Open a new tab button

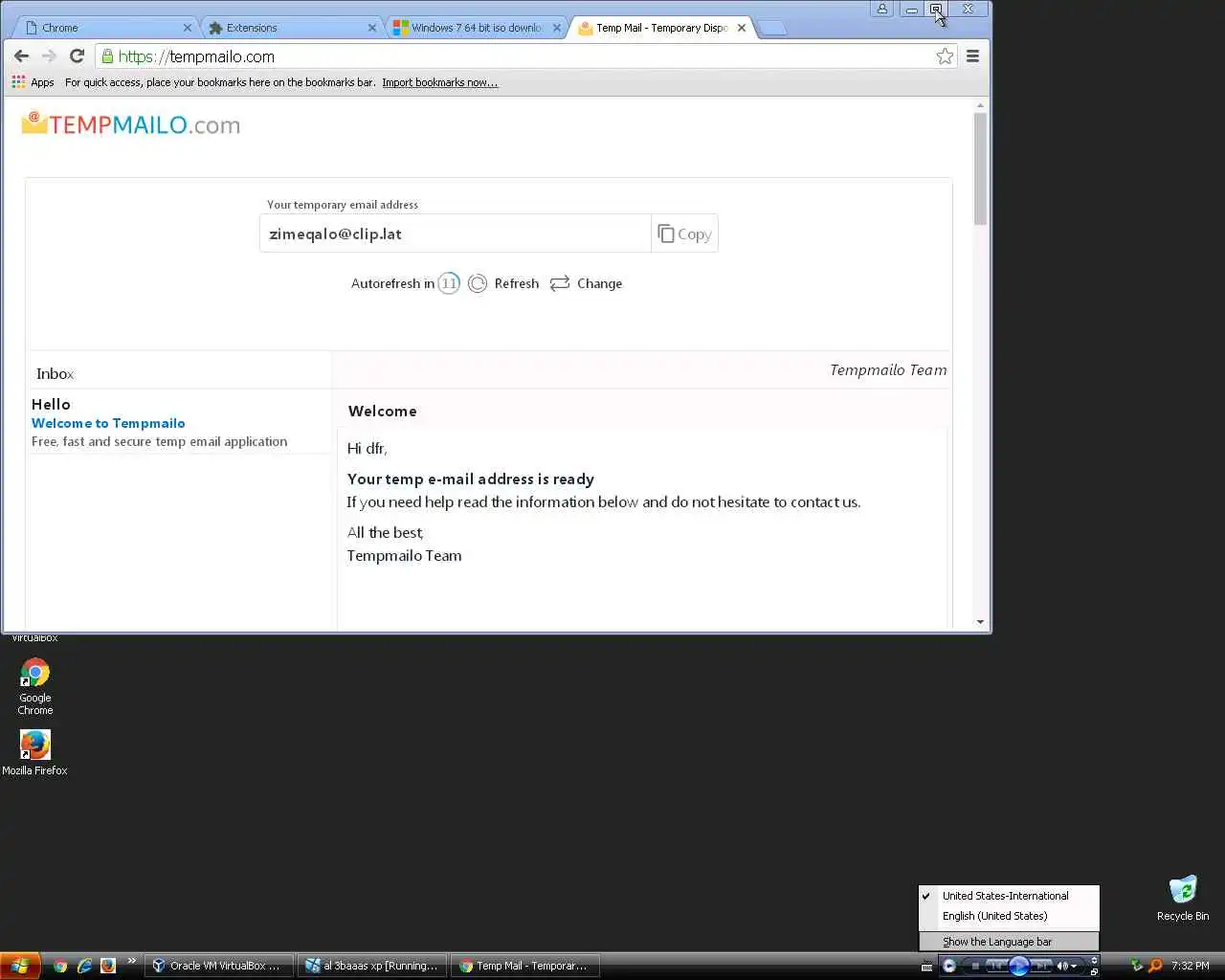772,28
